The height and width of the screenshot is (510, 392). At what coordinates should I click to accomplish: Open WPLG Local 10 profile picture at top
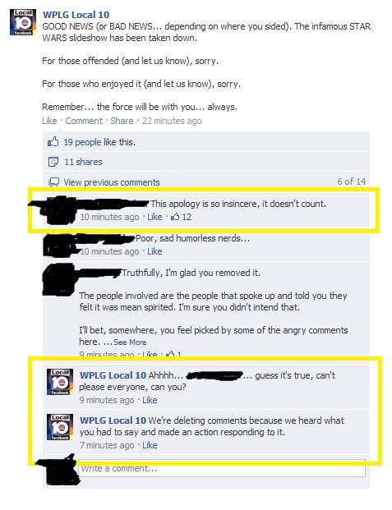point(23,22)
